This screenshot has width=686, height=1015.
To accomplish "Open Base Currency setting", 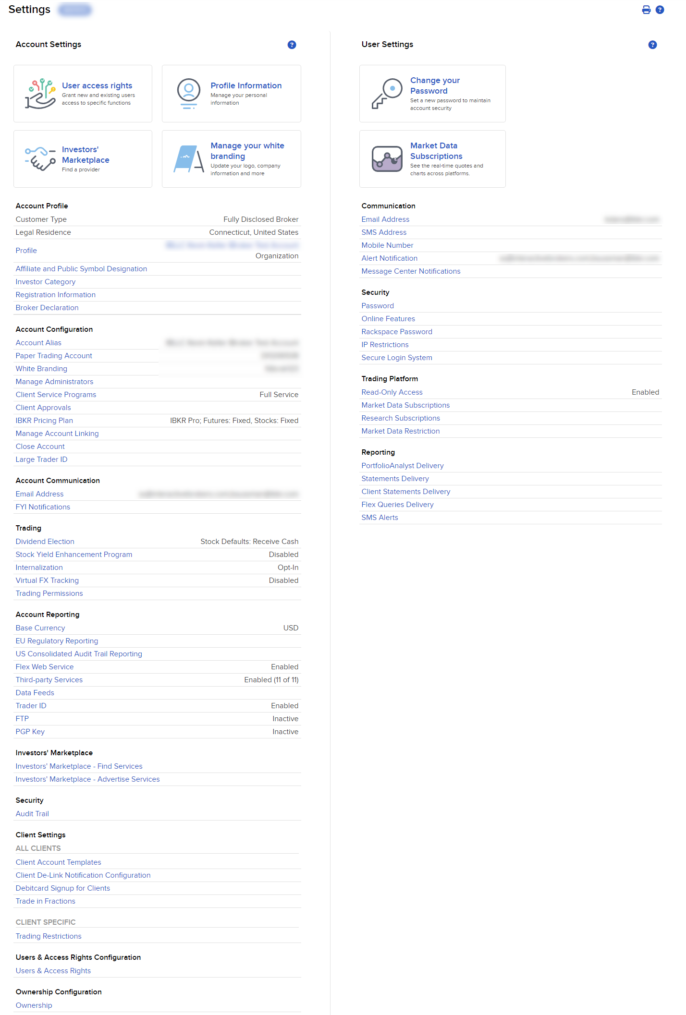I will [40, 628].
